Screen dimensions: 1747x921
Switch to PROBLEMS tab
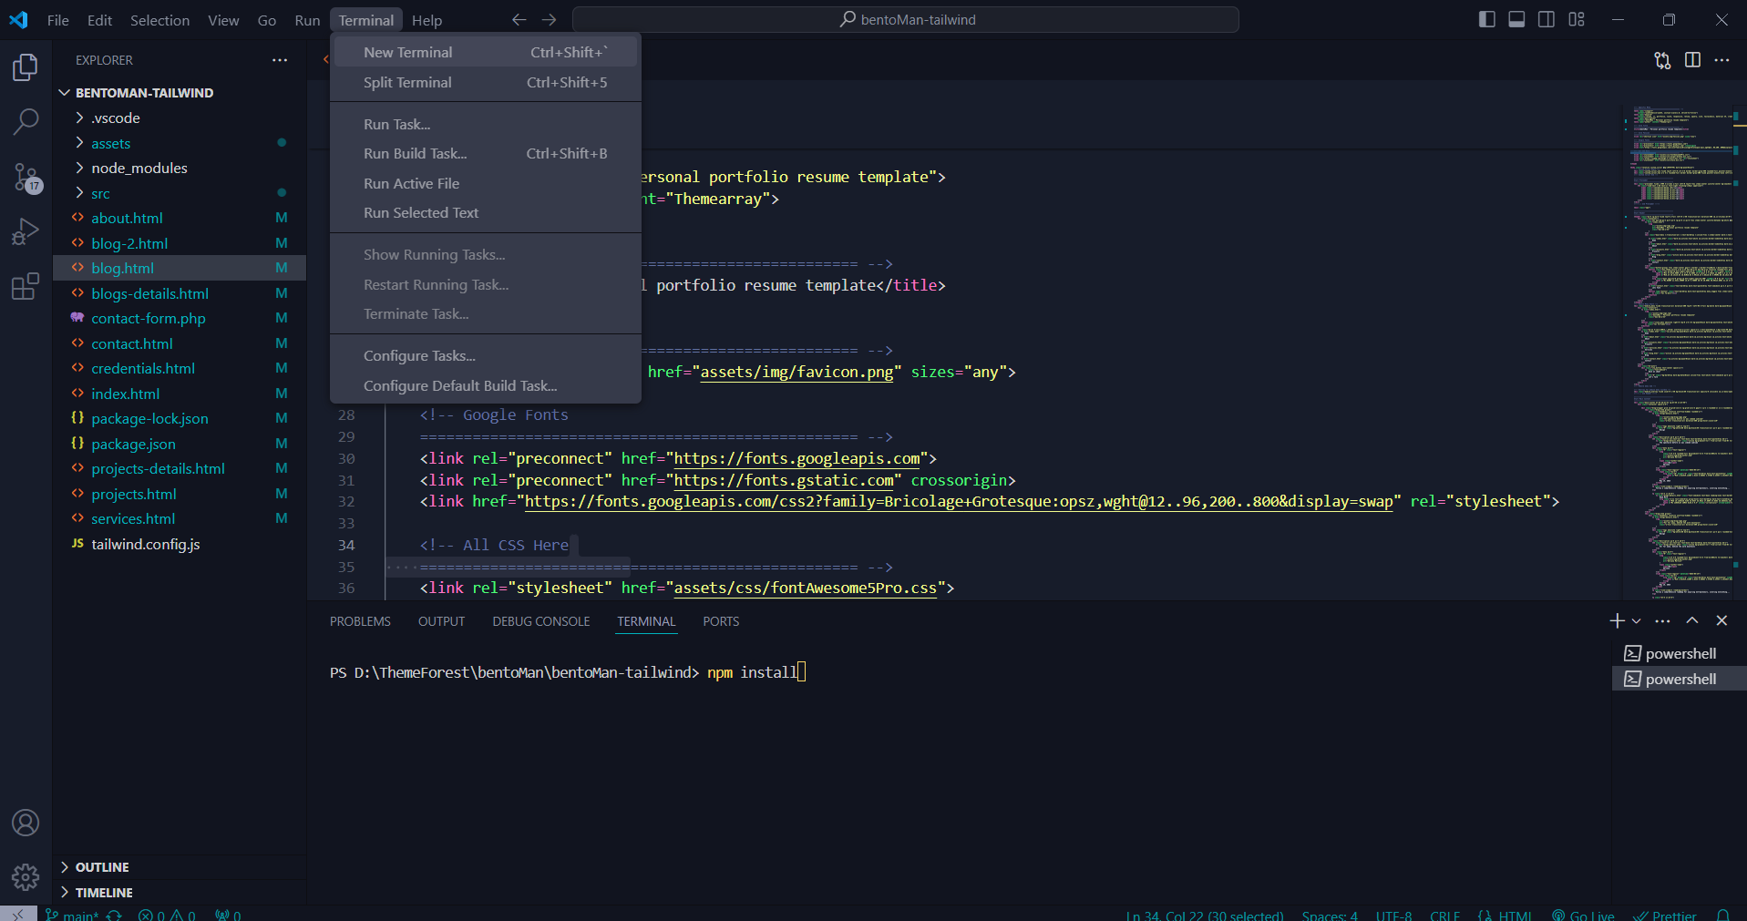point(360,621)
